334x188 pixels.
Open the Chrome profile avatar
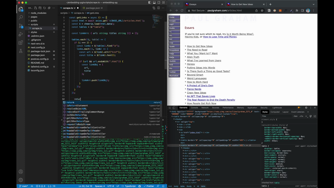pyautogui.click(x=308, y=10)
